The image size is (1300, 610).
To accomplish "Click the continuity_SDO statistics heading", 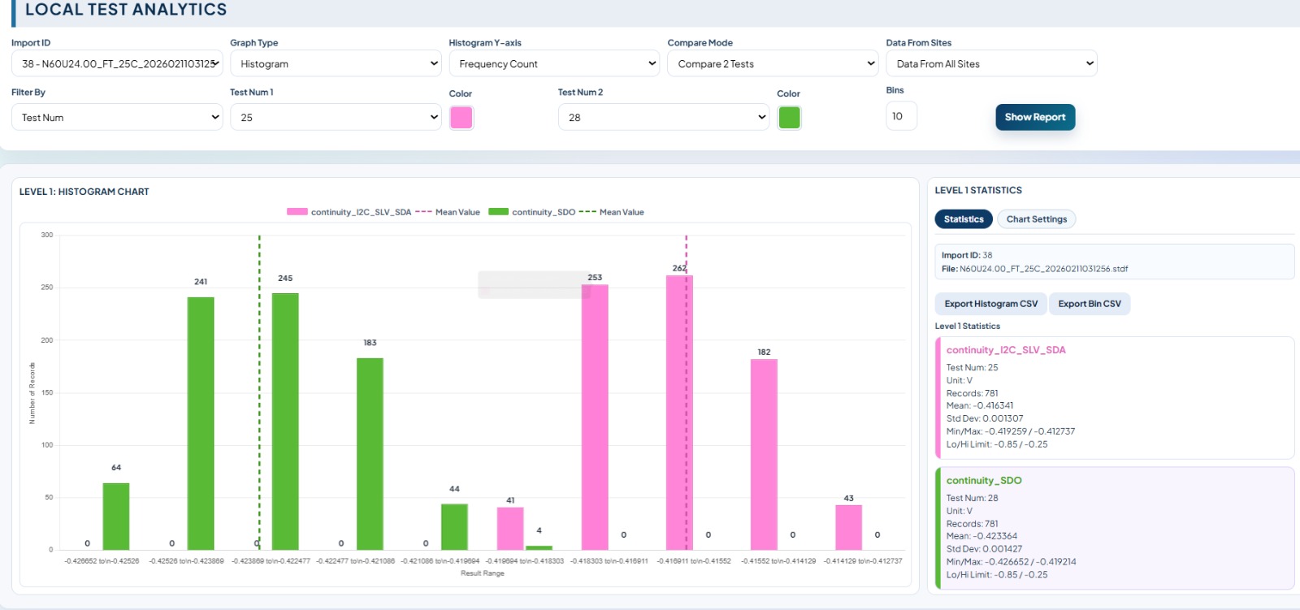I will (x=984, y=481).
